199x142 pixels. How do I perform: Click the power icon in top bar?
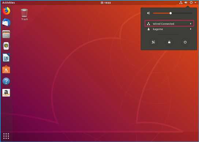191,3
